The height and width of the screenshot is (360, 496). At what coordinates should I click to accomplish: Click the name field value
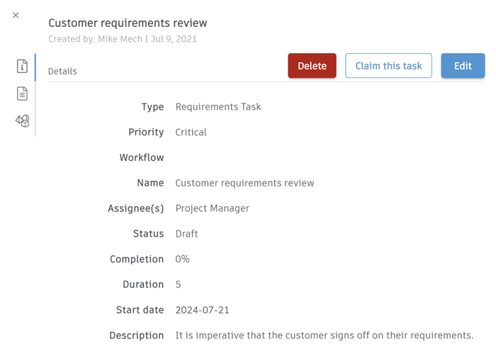(x=244, y=183)
